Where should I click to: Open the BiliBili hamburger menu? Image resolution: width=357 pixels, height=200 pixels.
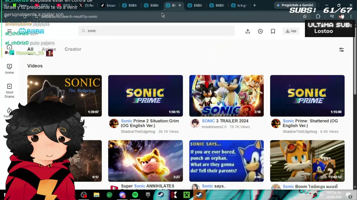click(9, 31)
